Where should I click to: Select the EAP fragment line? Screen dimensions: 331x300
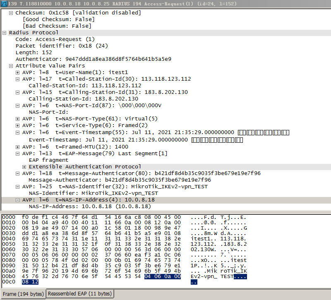point(48,160)
